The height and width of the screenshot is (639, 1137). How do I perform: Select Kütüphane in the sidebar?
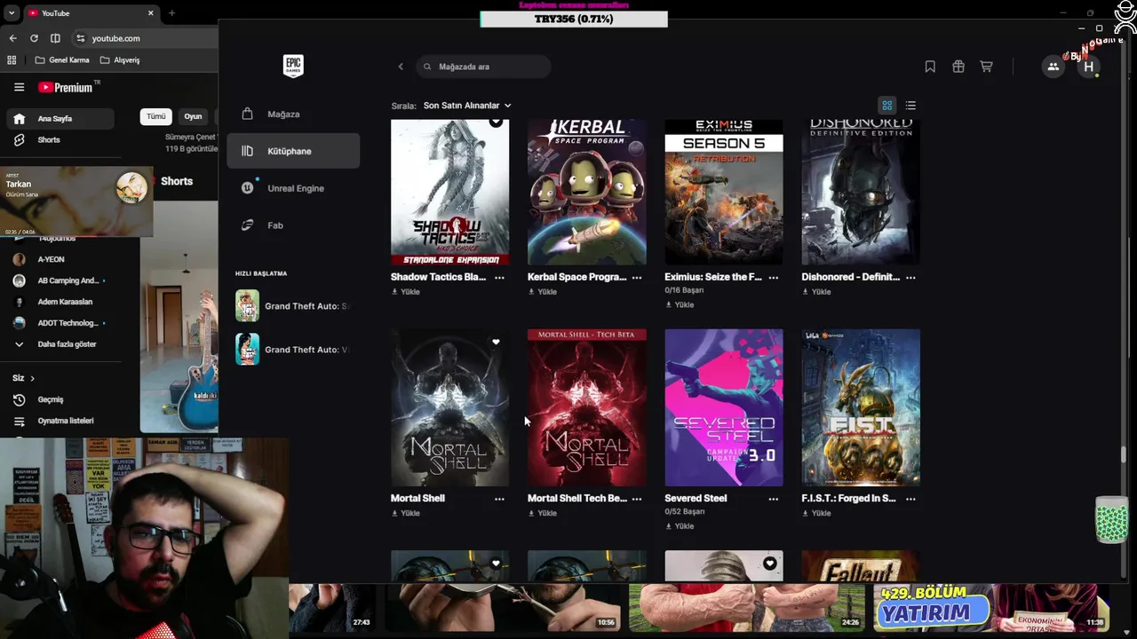coord(293,151)
